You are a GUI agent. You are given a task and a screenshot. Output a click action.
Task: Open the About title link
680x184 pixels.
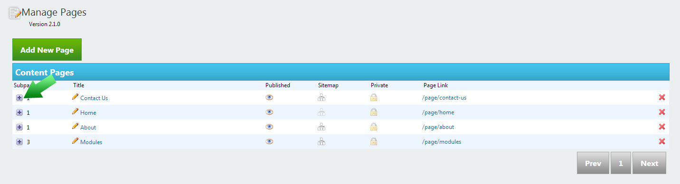(88, 127)
